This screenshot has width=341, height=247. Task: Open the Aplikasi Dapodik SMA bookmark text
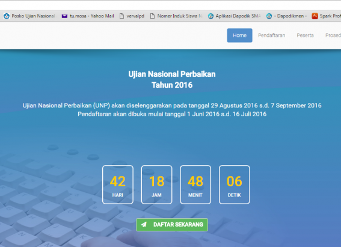tap(238, 16)
